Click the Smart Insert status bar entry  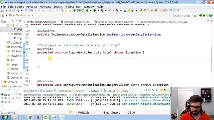coord(112,113)
